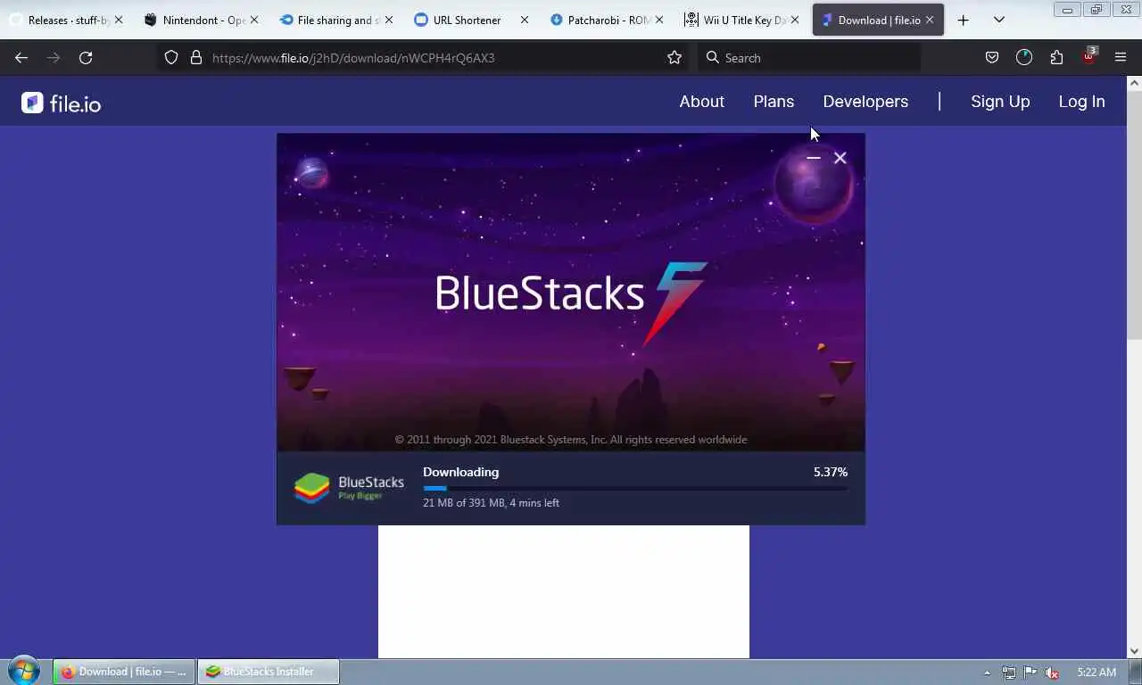Close the File sharing tab

tap(389, 20)
